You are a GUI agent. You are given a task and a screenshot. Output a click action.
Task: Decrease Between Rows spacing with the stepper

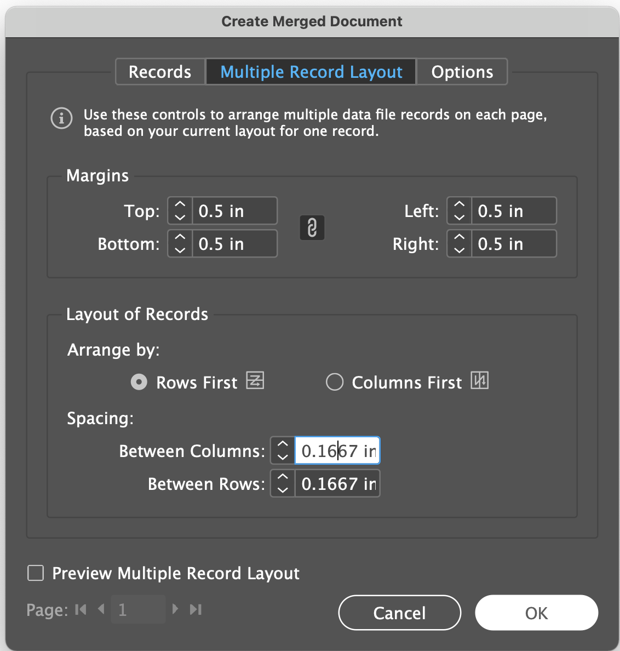click(282, 489)
